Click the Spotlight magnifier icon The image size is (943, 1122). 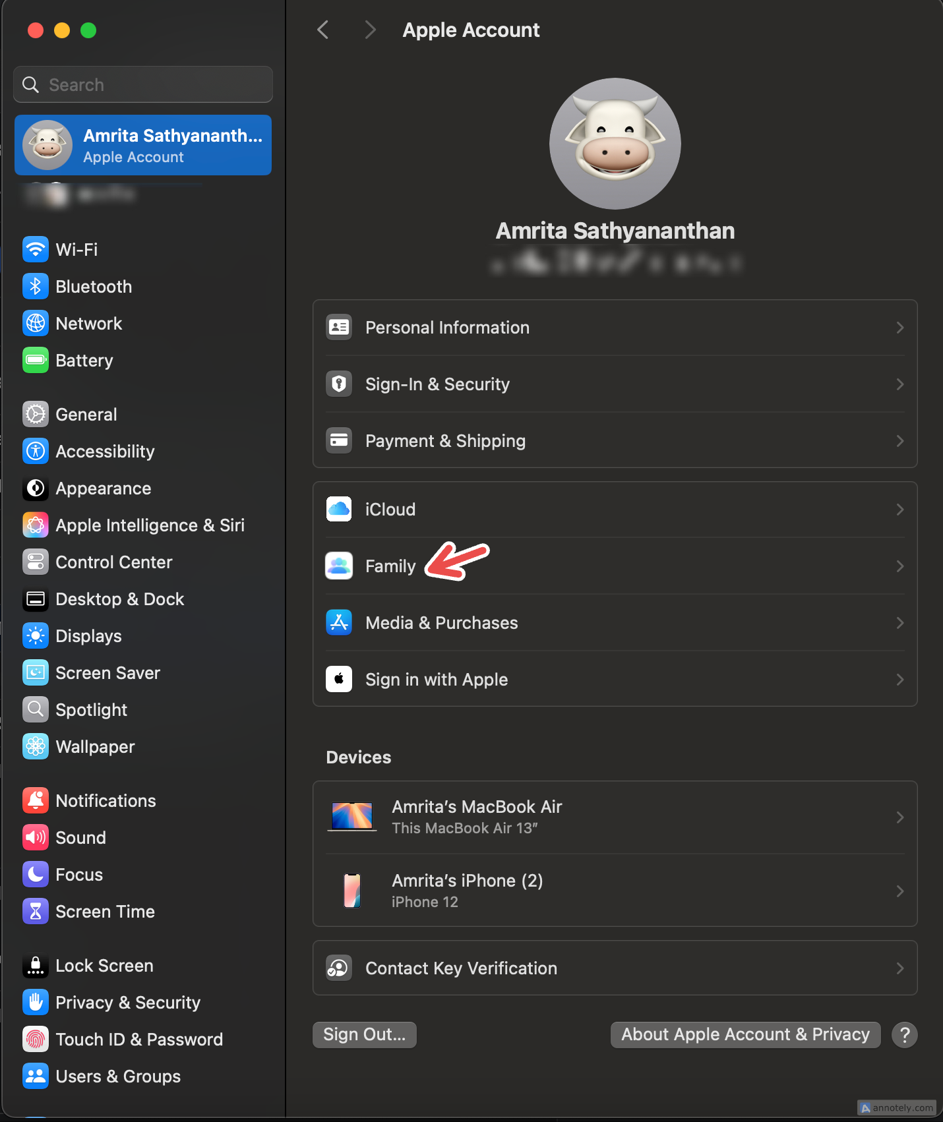(36, 709)
